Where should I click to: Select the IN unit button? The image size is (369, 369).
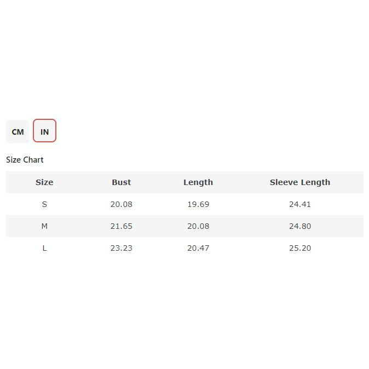tap(44, 131)
